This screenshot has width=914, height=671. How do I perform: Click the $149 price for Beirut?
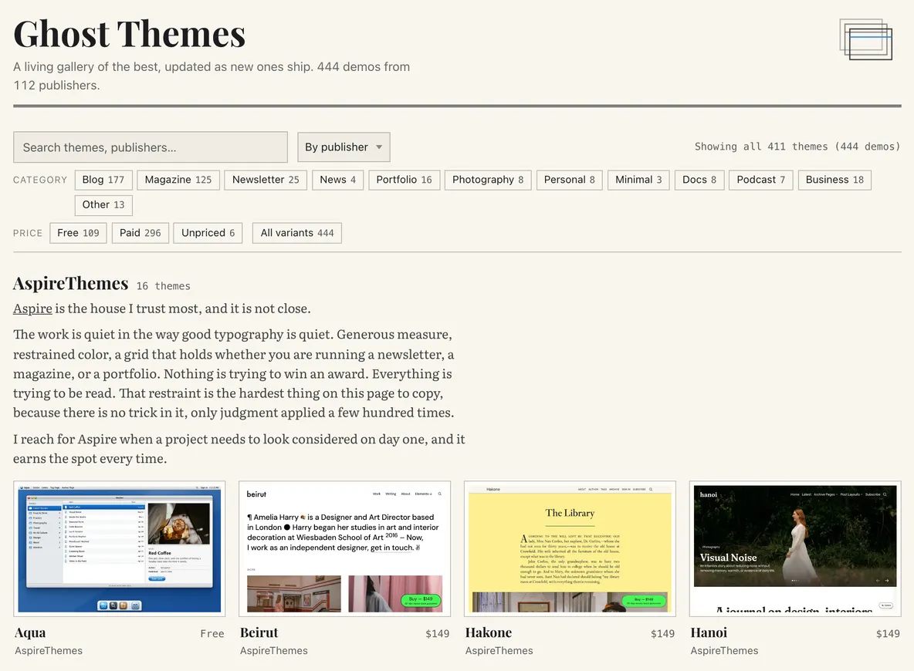click(x=437, y=634)
